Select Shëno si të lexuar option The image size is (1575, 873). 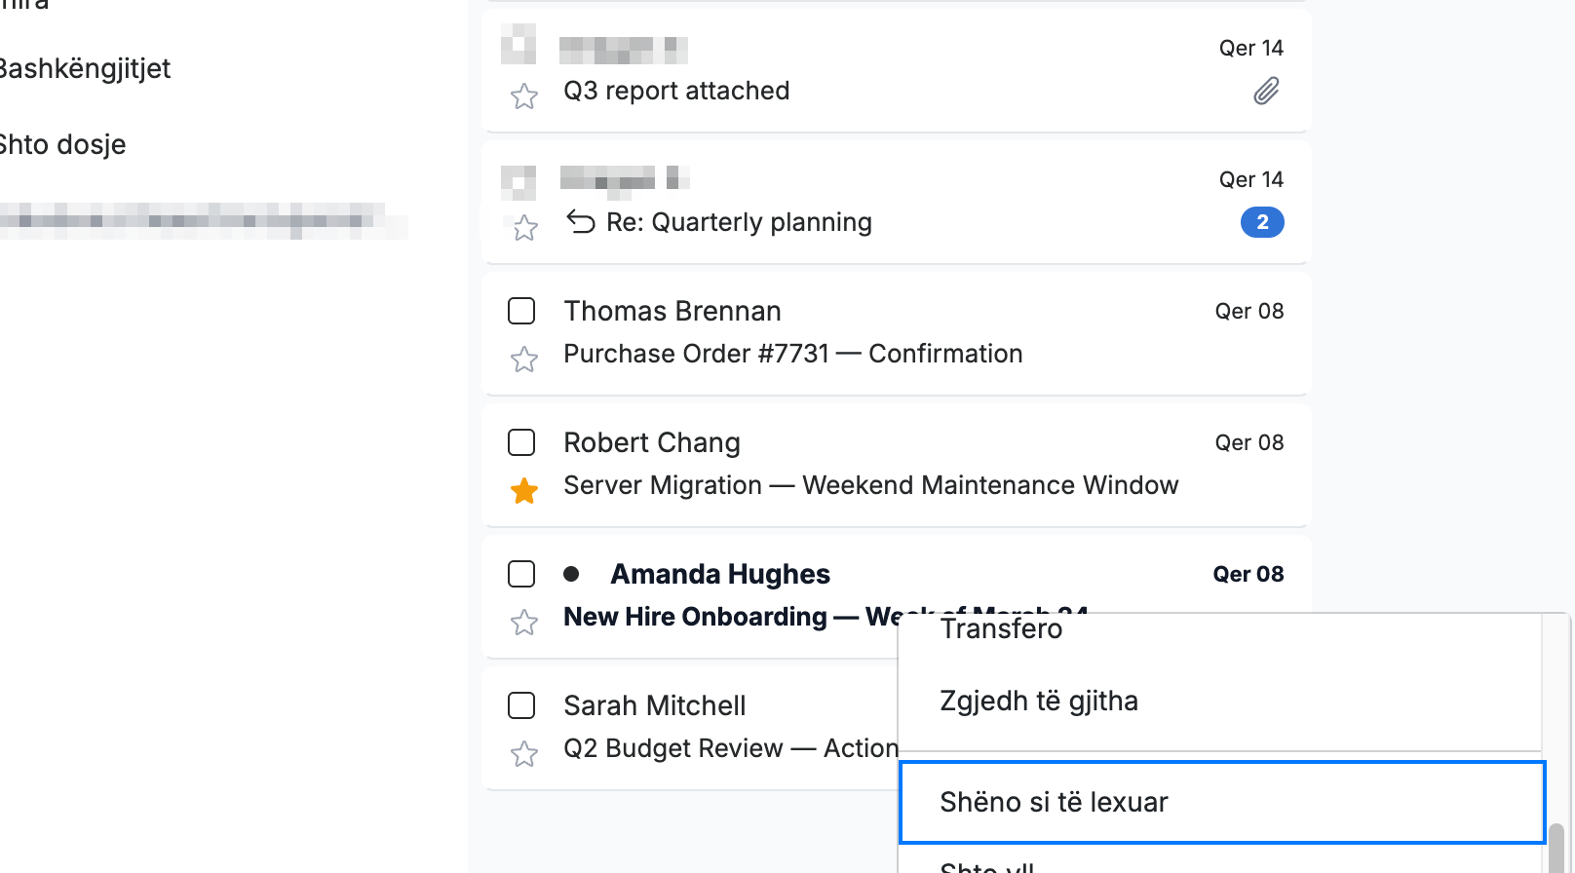[x=1222, y=802]
